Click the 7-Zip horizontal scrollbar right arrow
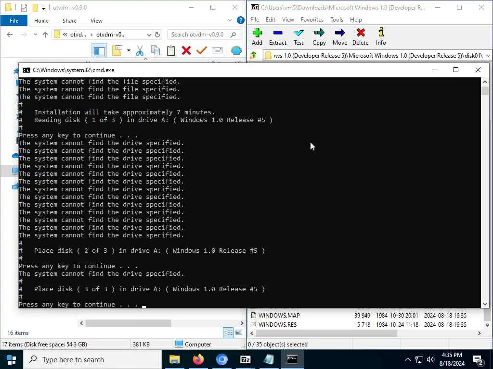The width and height of the screenshot is (493, 369). (479, 333)
